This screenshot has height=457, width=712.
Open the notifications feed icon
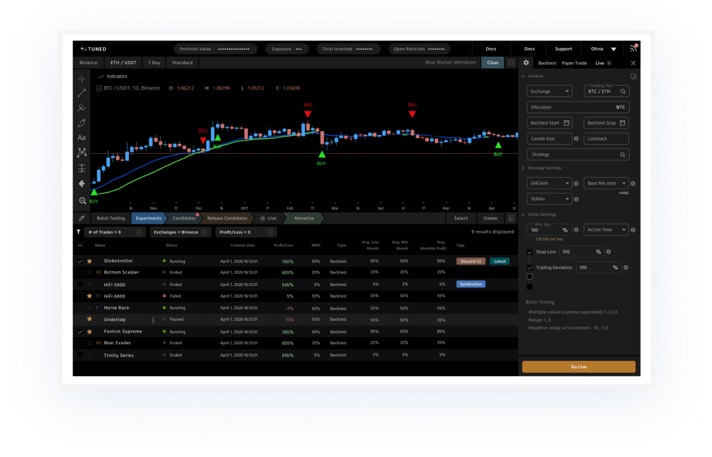[634, 48]
